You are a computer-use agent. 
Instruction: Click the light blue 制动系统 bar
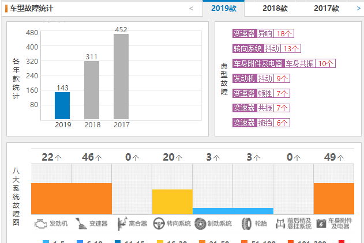pyautogui.click(x=213, y=211)
